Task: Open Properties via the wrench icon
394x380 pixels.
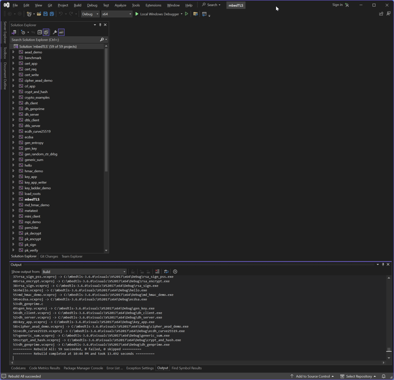Action: 55,32
